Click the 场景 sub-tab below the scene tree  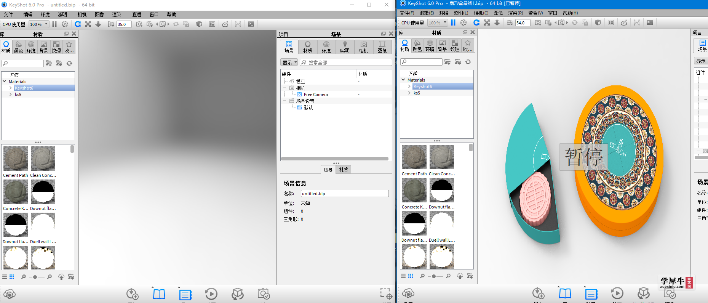click(x=328, y=170)
